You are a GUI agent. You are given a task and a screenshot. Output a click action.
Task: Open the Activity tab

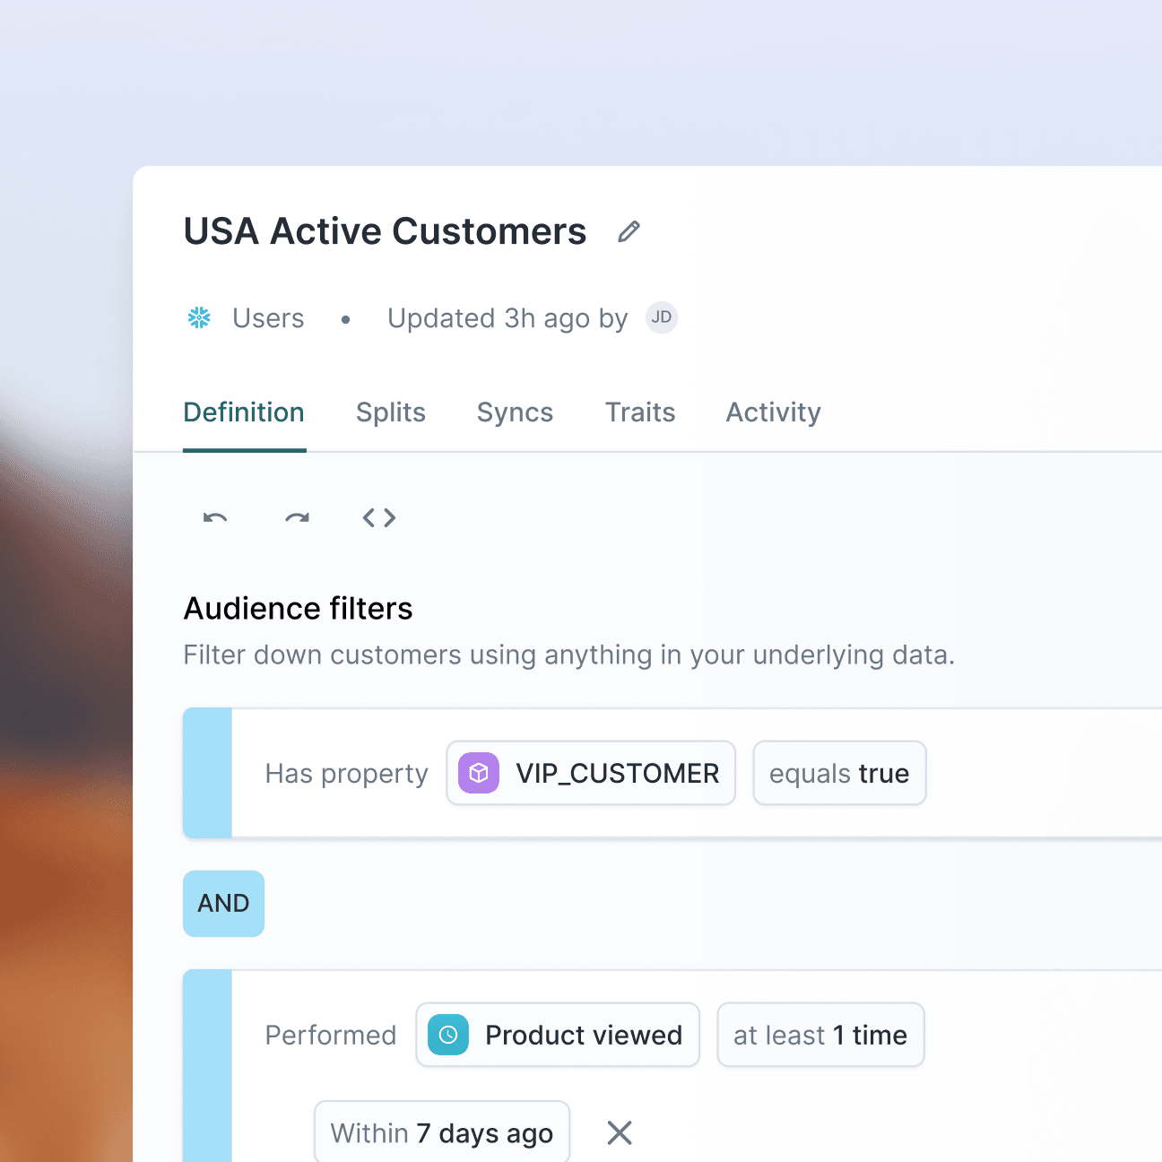[773, 412]
